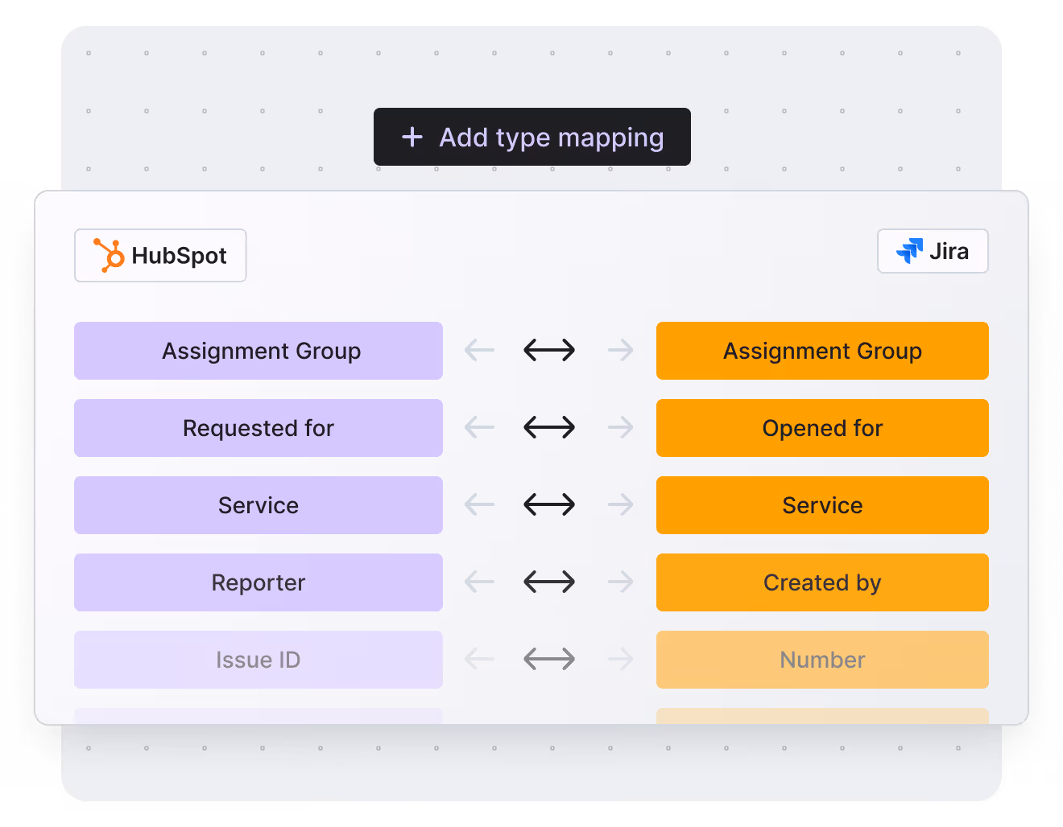Open the Opened for field
The width and height of the screenshot is (1063, 827).
(x=822, y=428)
